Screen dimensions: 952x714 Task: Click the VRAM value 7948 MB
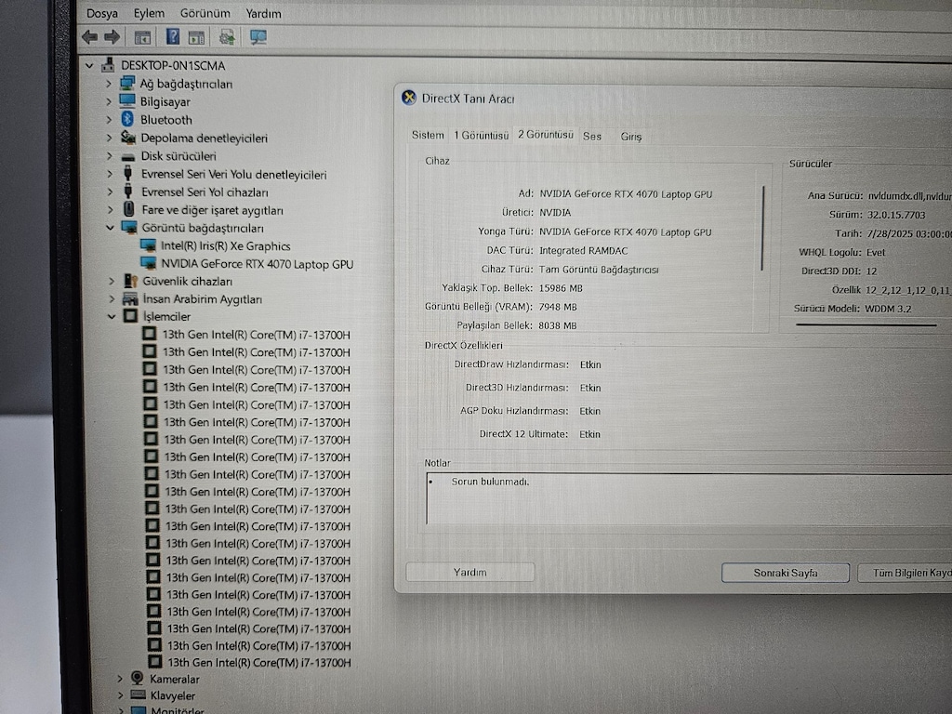click(x=558, y=307)
